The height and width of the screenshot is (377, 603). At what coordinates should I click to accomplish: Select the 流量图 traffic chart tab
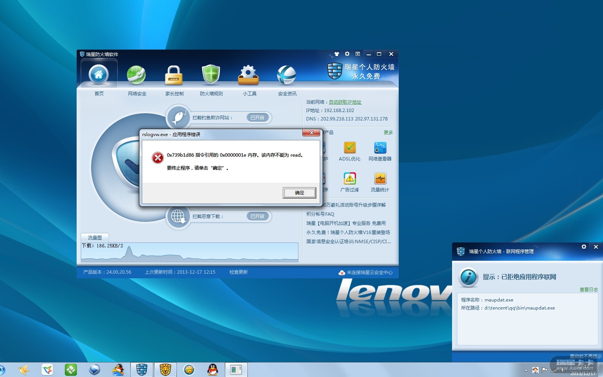95,237
